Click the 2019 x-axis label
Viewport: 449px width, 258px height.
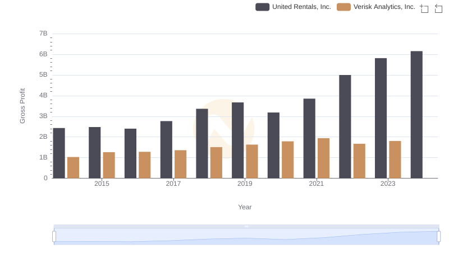coord(245,184)
